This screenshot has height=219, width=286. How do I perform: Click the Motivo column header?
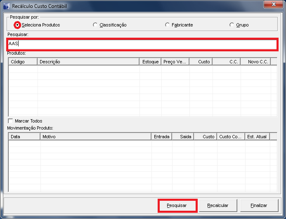click(x=96, y=137)
